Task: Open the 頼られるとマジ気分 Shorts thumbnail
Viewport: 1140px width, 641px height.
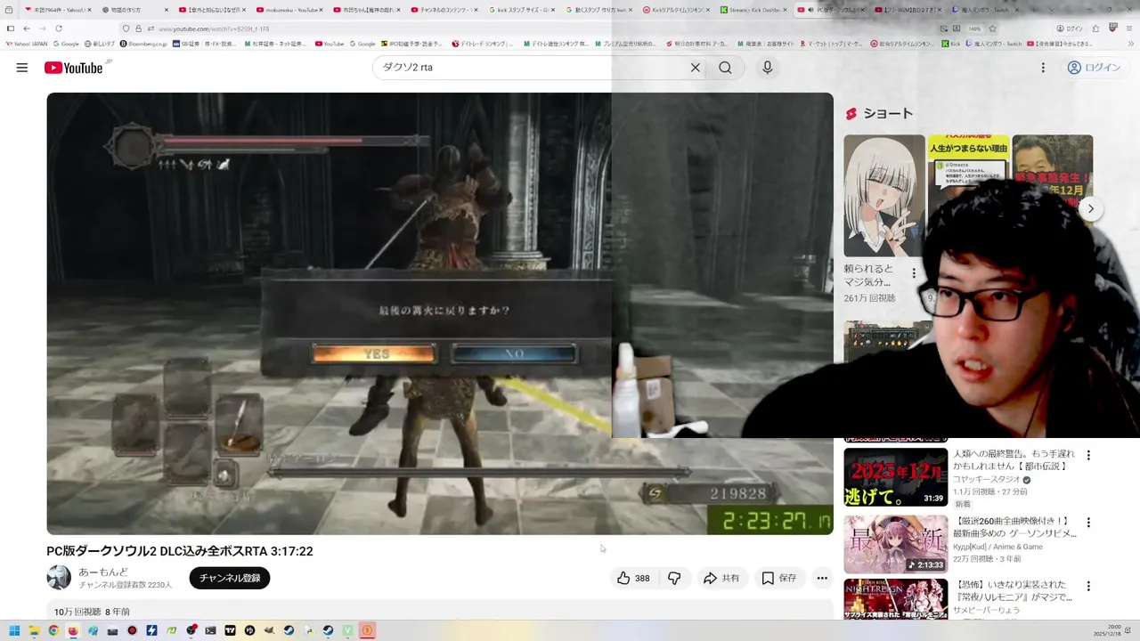Action: [884, 196]
